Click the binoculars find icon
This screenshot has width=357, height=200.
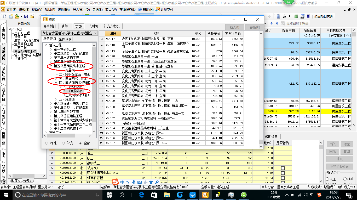[x=302, y=16]
